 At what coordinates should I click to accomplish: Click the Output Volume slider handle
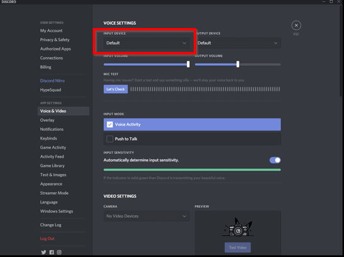point(238,64)
